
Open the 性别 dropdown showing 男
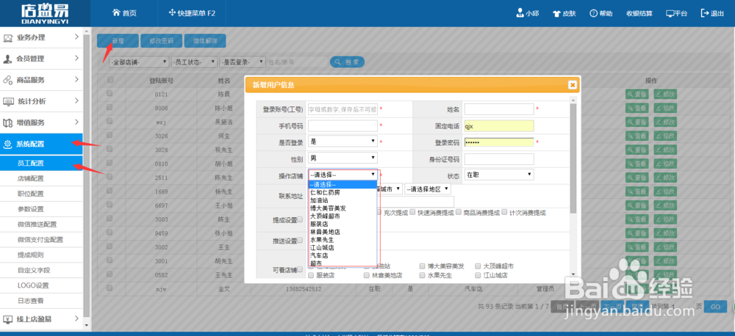[343, 158]
